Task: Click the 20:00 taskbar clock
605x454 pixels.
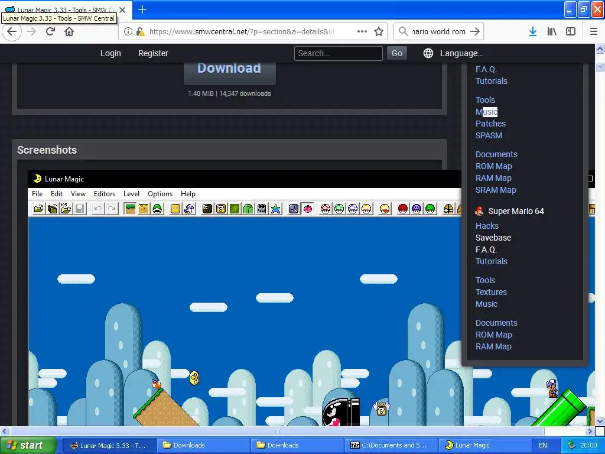Action: pos(588,445)
